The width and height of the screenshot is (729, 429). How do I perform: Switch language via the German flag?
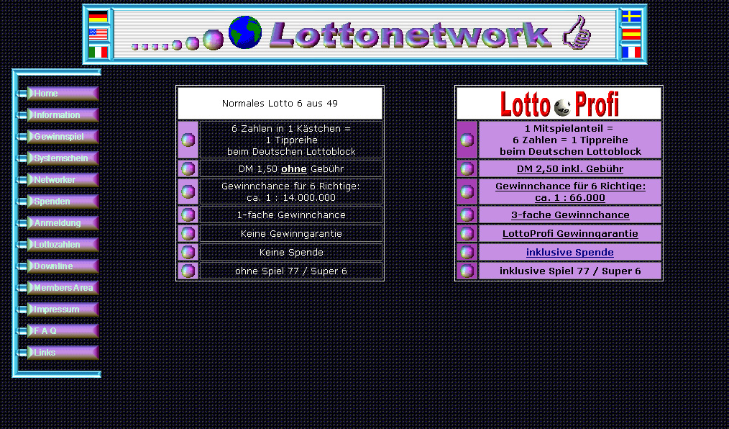click(x=98, y=17)
